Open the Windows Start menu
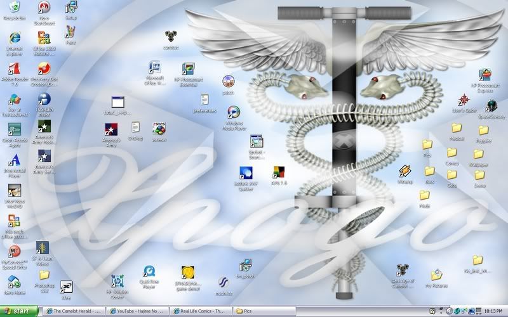 point(19,311)
